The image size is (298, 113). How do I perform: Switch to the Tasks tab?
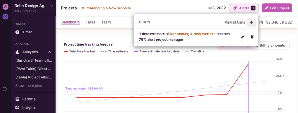point(91,22)
